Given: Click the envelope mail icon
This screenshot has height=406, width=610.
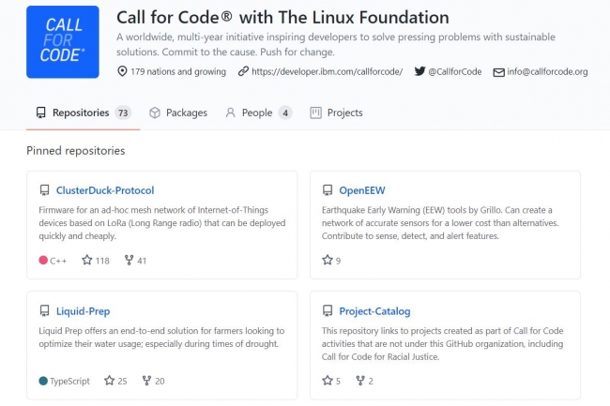Looking at the screenshot, I should (498, 72).
